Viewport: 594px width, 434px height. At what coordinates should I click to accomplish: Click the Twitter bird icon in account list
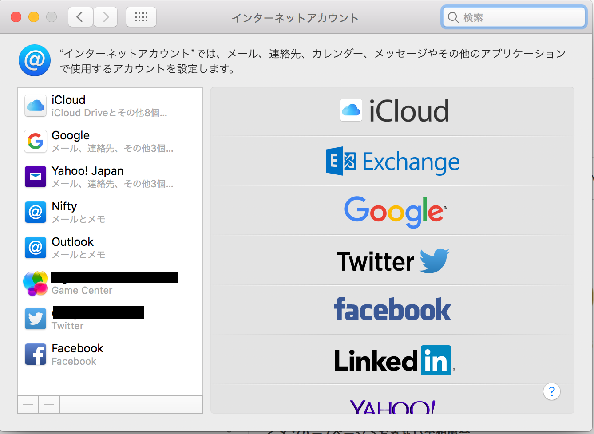pyautogui.click(x=36, y=319)
